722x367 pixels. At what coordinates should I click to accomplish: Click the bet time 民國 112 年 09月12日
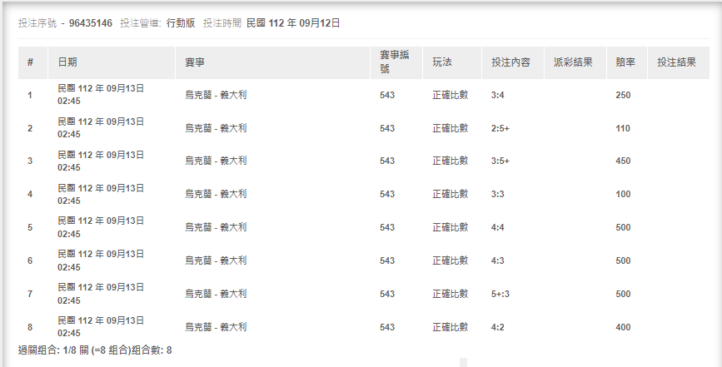click(293, 23)
